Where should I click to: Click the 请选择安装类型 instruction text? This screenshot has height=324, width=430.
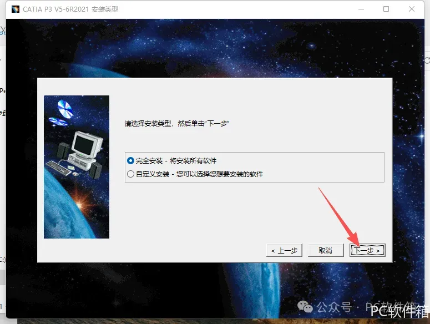coord(176,124)
